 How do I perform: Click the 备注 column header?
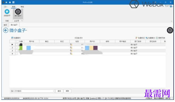pos(47,41)
